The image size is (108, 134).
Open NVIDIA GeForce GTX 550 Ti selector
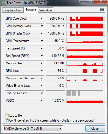33,128
